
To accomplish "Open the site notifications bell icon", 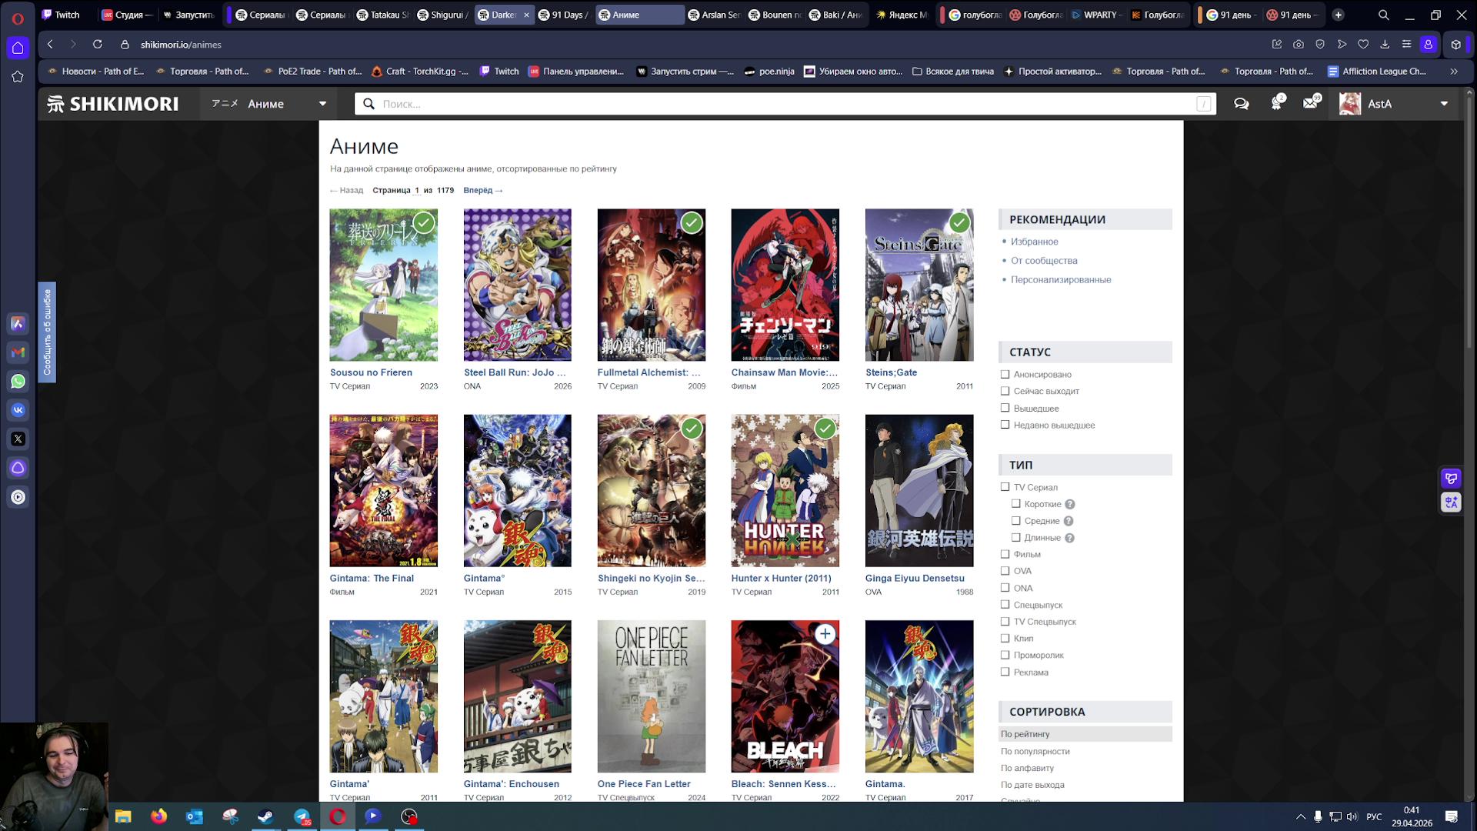I will [1276, 104].
